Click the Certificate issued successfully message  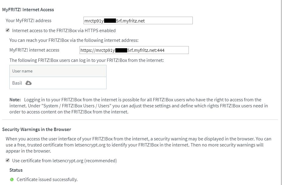[47, 180]
